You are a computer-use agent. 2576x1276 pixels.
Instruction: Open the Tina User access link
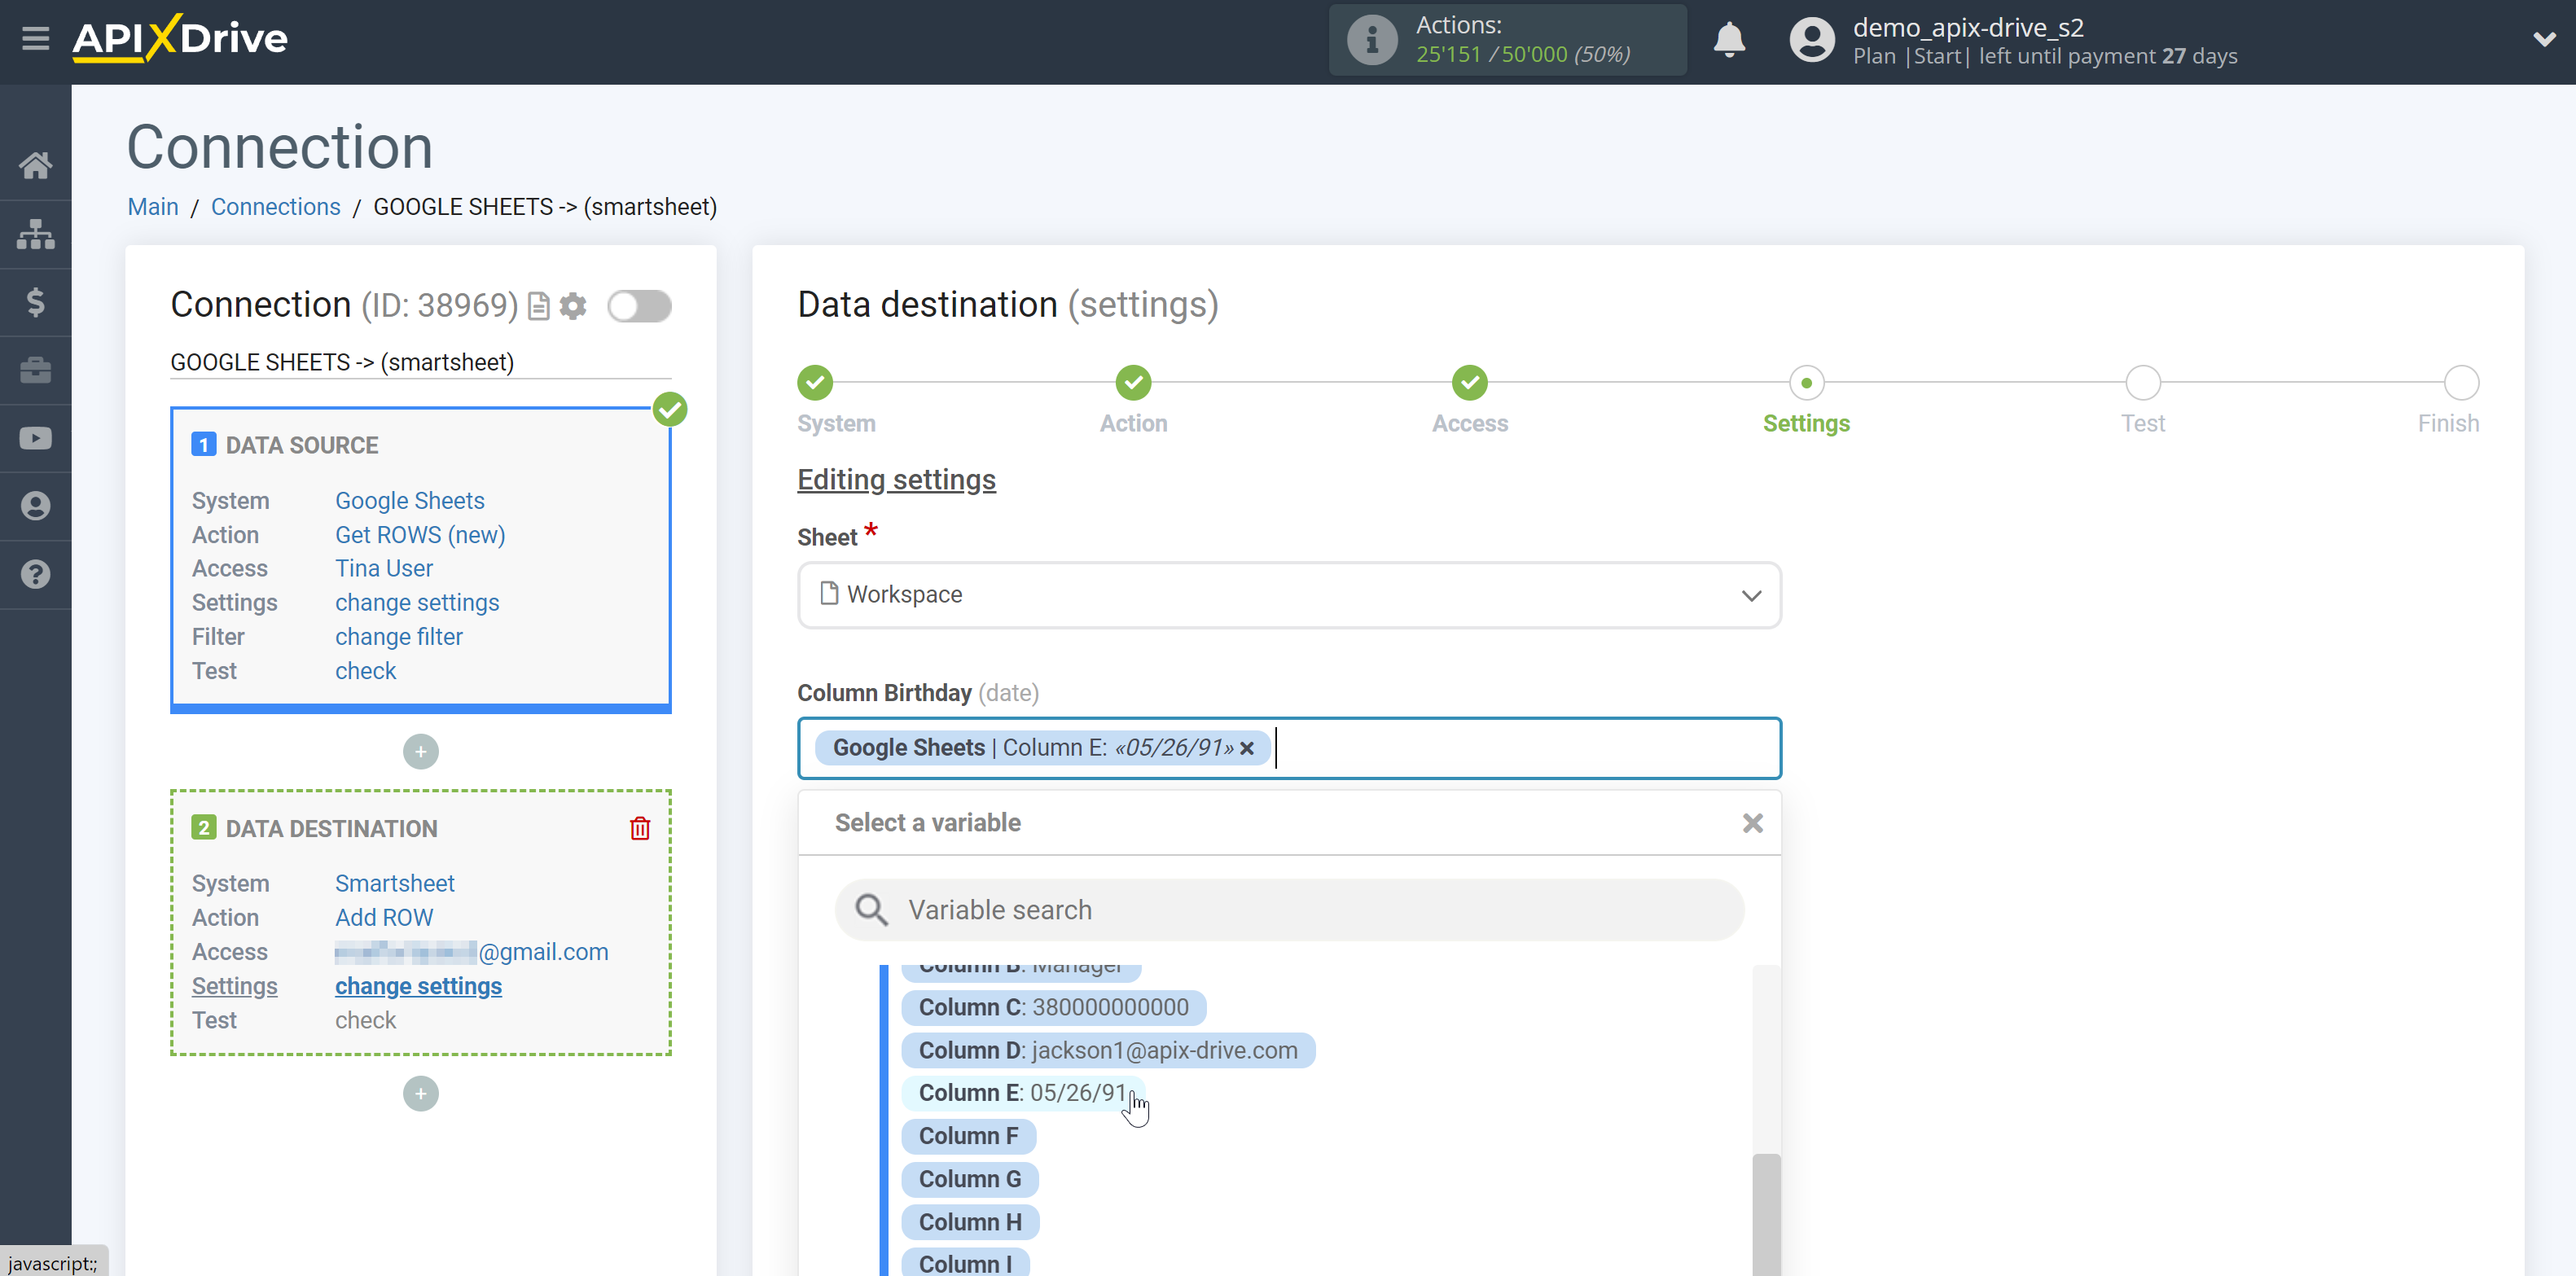pos(384,569)
